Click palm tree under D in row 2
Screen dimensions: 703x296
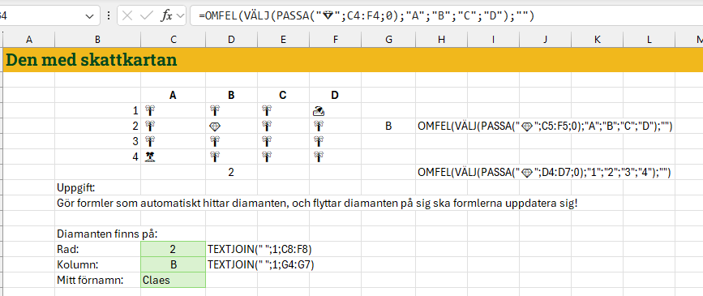[319, 127]
